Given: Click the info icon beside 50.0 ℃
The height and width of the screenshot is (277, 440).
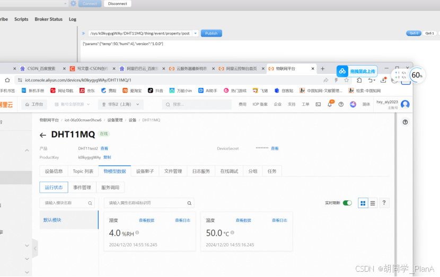Looking at the screenshot, I should click(232, 233).
